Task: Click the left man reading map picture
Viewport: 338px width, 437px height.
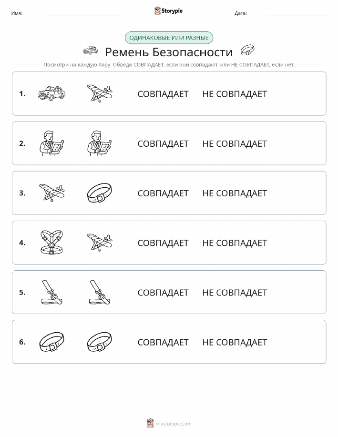Action: (51, 143)
